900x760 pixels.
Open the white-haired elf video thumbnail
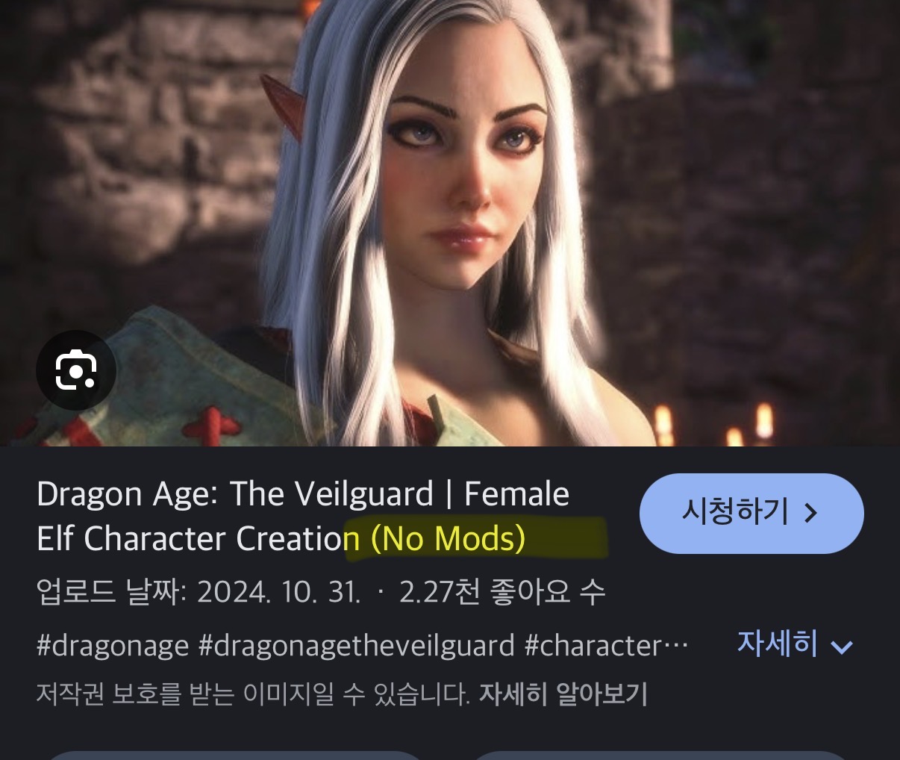[450, 223]
